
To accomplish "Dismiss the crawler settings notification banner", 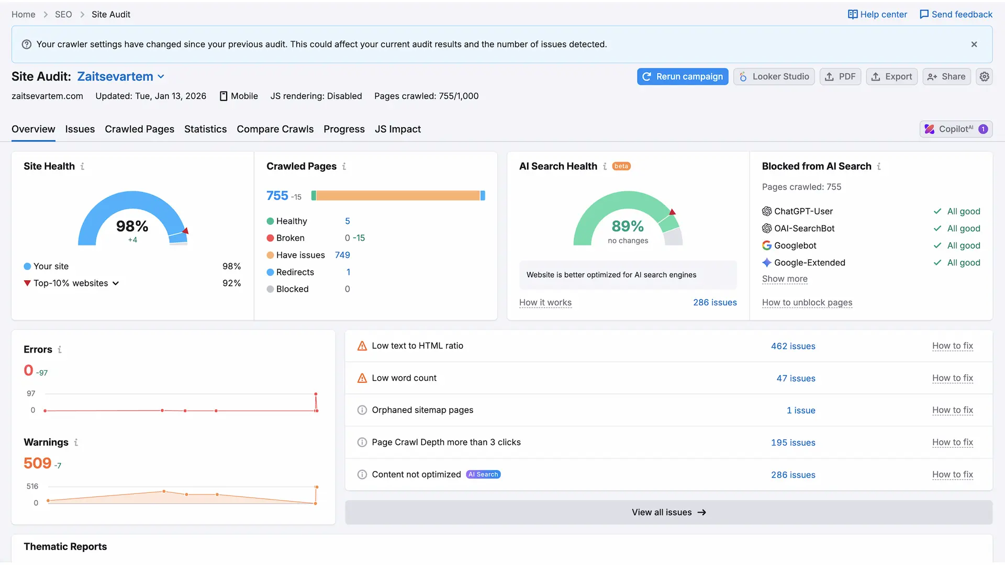I will tap(974, 44).
